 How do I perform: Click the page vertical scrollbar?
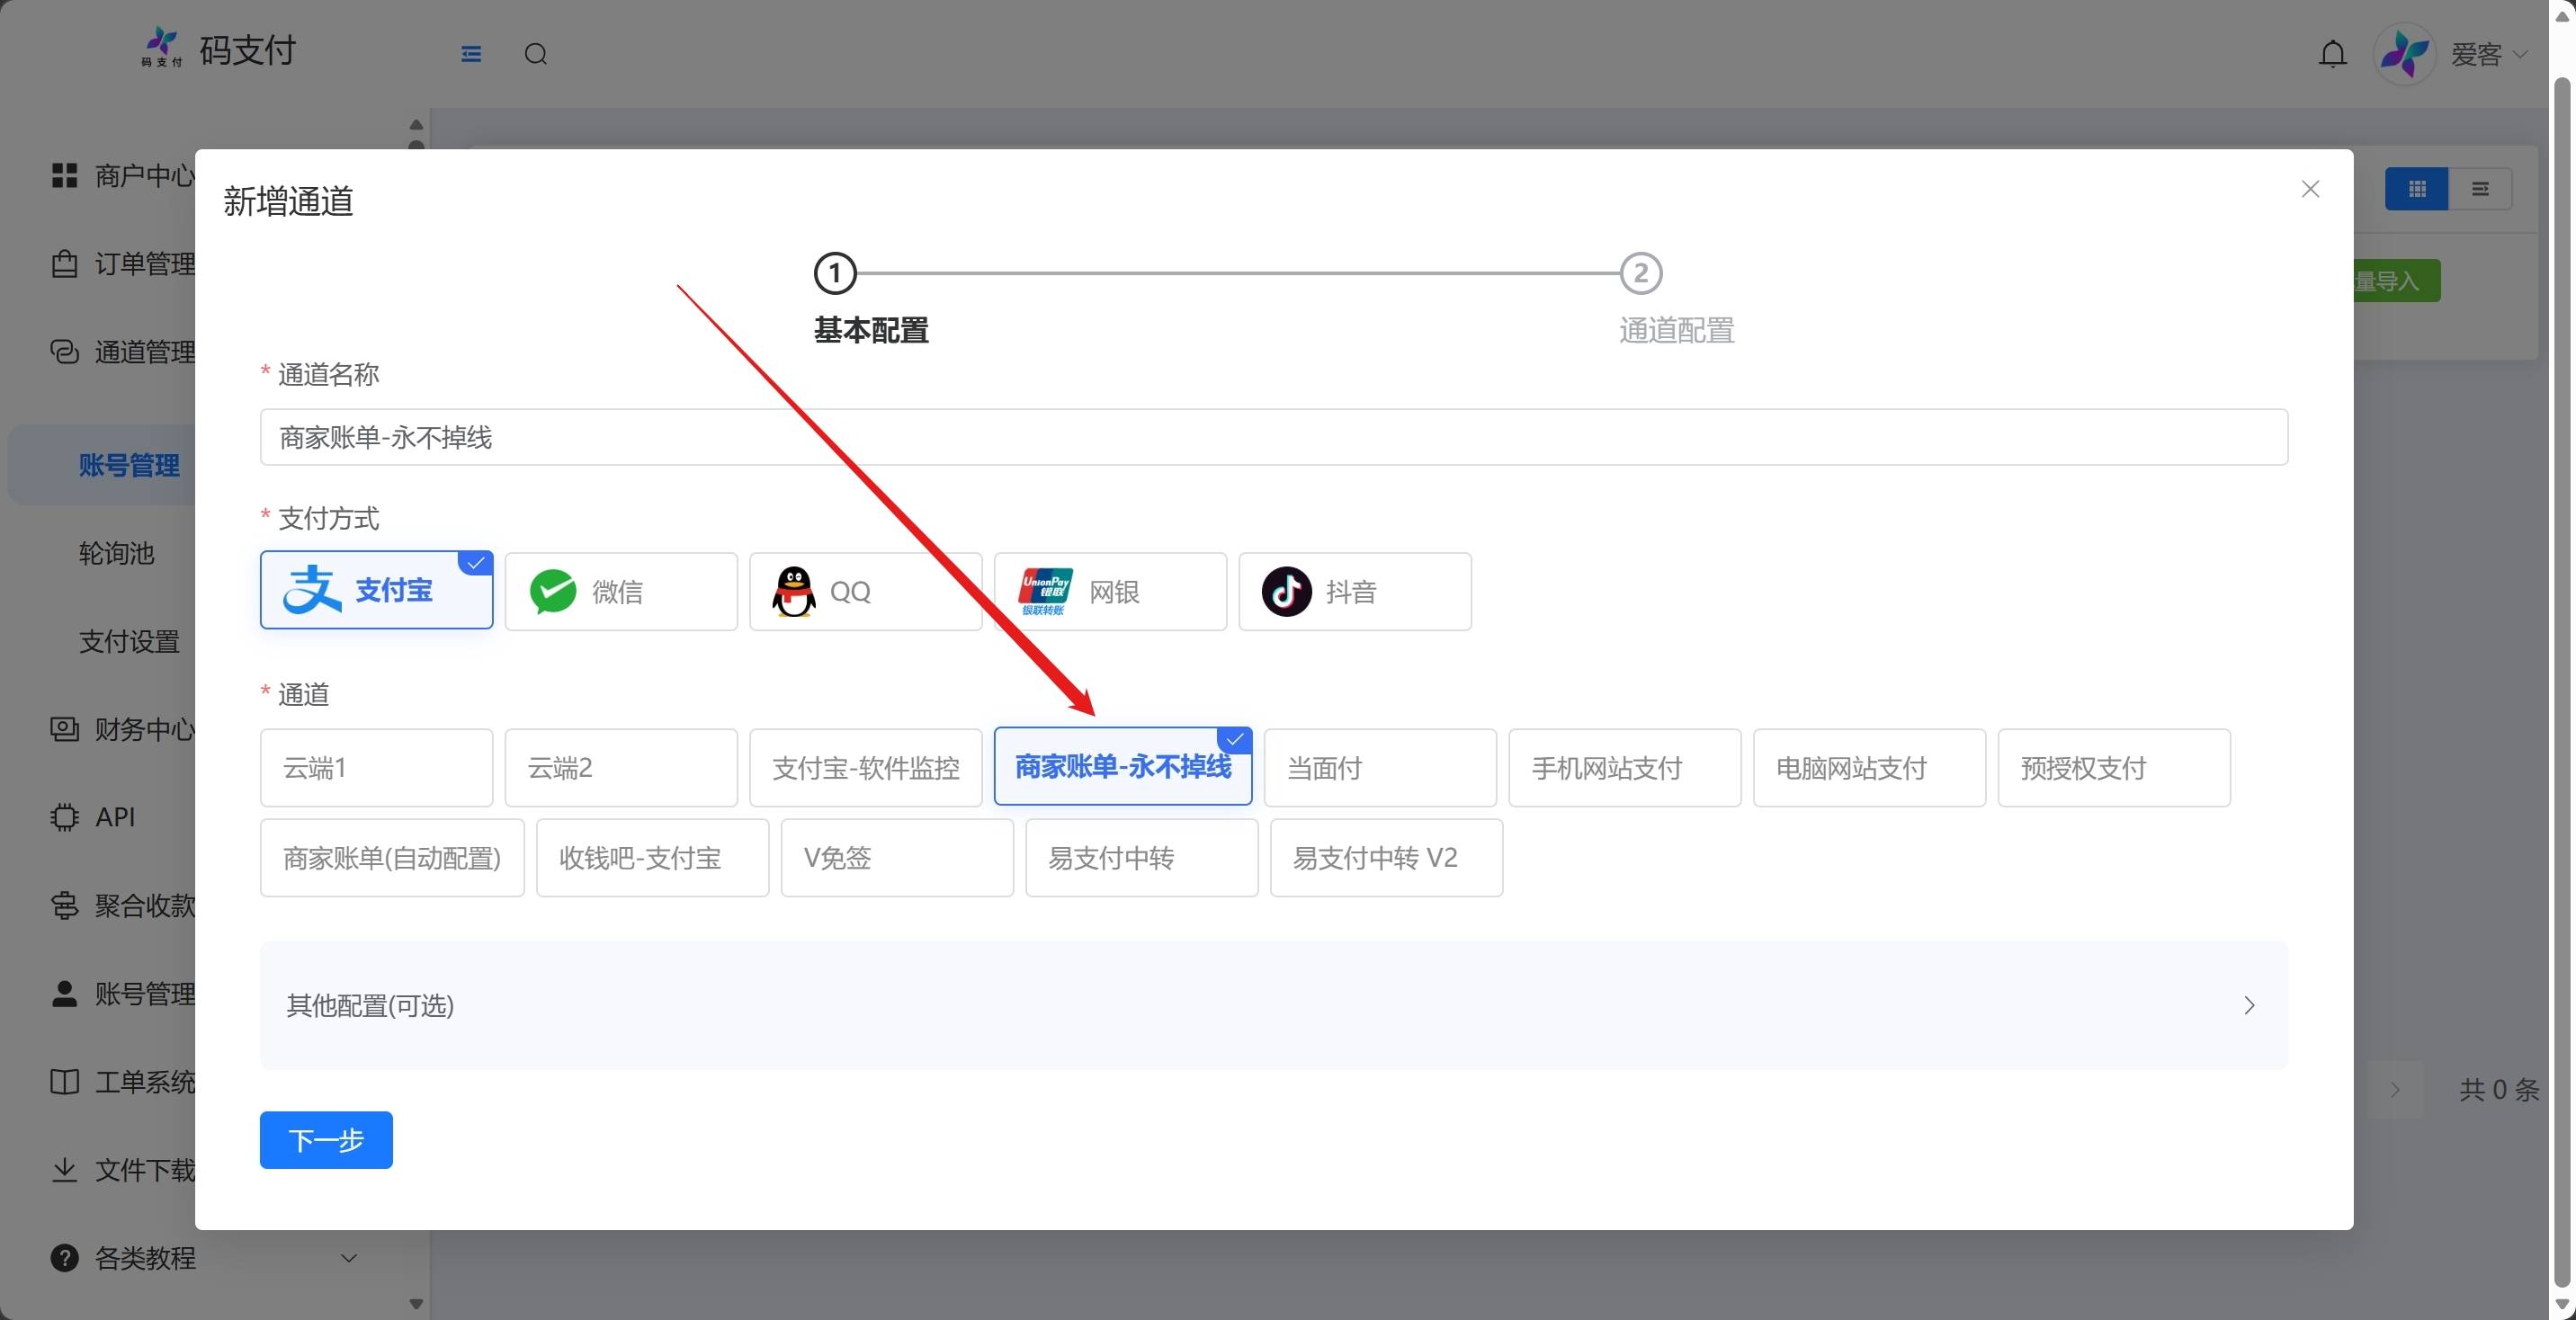(x=2562, y=680)
